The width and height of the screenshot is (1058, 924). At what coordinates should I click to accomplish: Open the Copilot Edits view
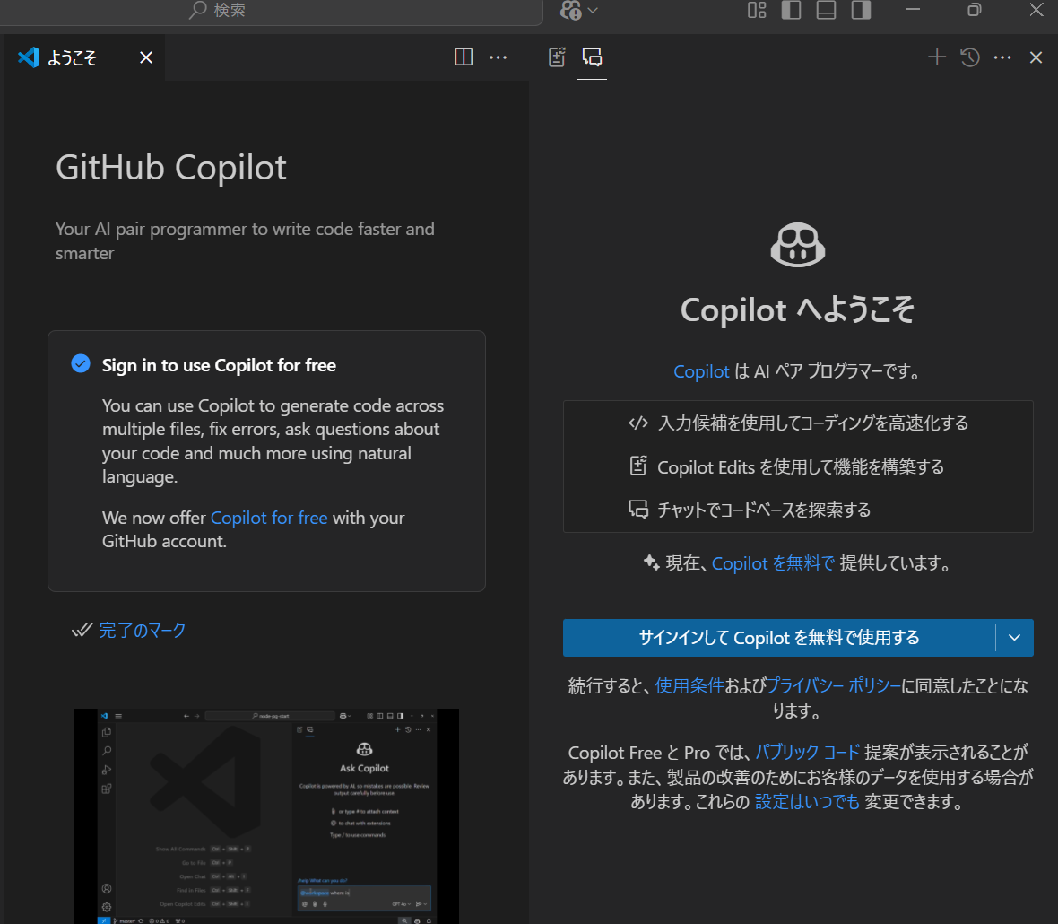click(557, 57)
